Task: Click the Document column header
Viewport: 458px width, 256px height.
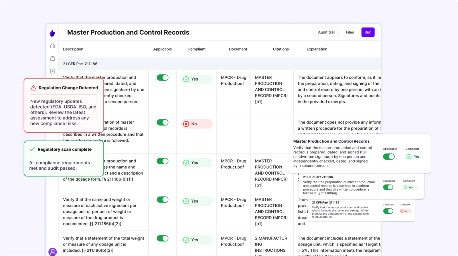Action: click(x=238, y=49)
